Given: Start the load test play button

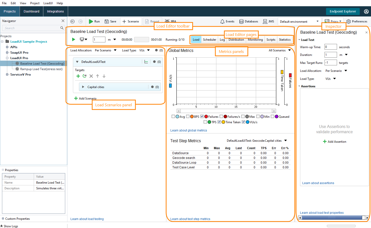Looking at the screenshot, I should click(73, 39).
